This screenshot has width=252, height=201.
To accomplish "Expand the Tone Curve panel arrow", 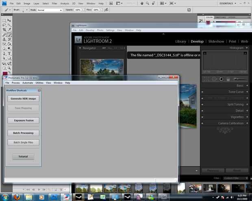I will pyautogui.click(x=247, y=92).
